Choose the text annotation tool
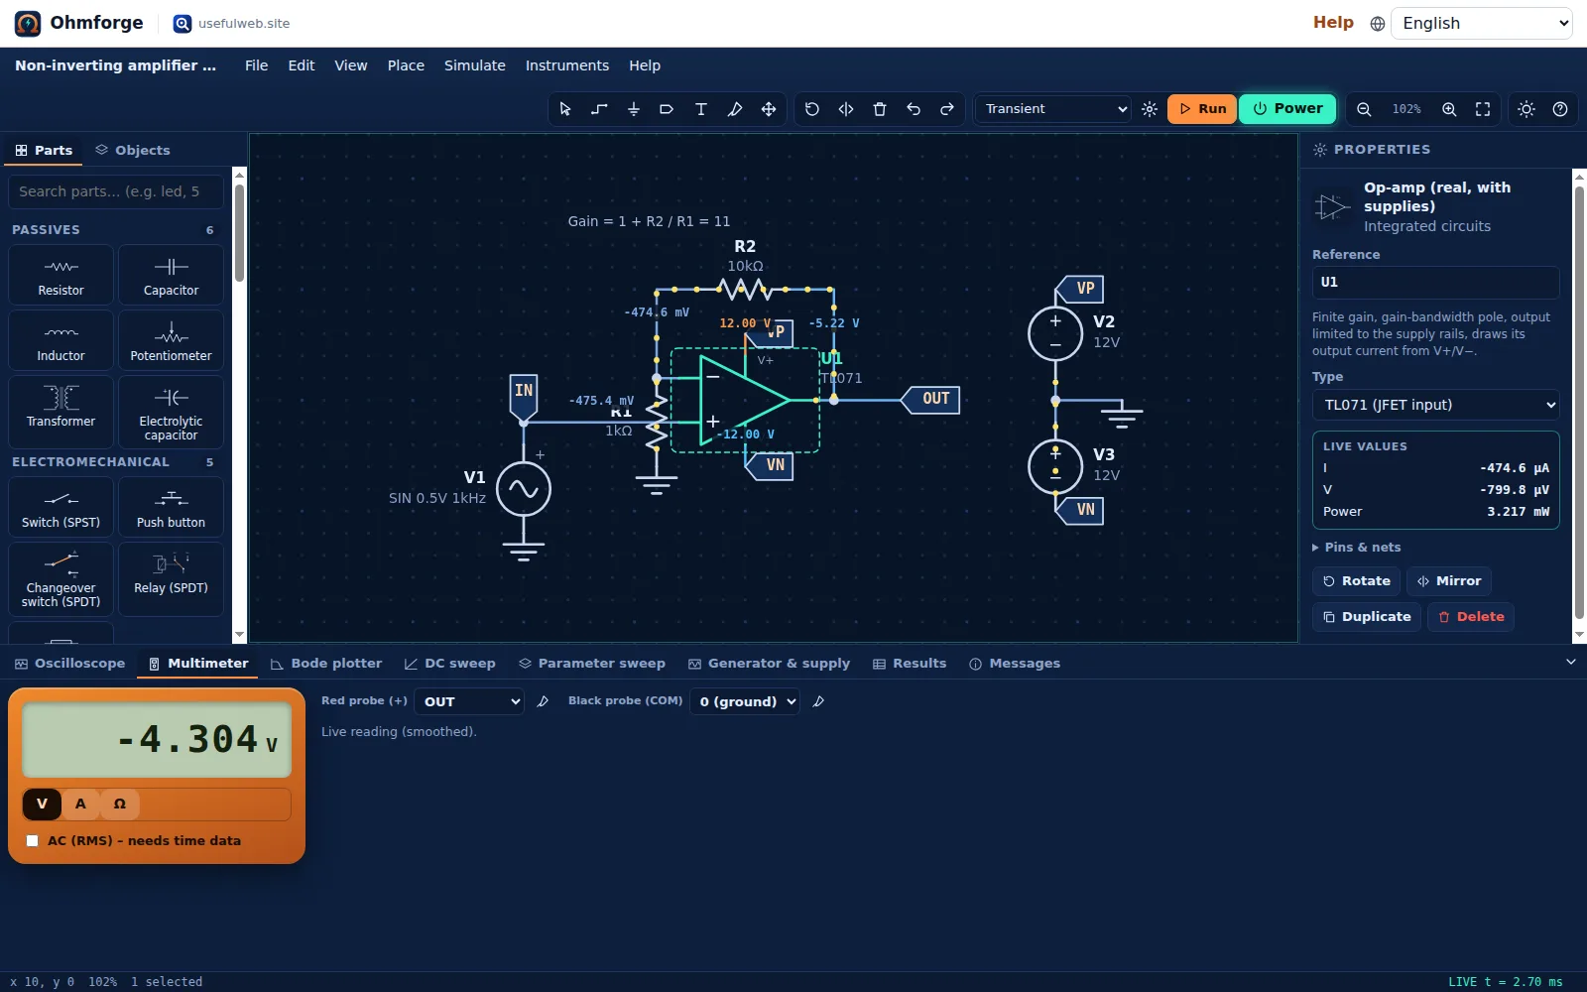Screen dimensions: 1587x992 [x=700, y=109]
